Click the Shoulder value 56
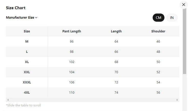188x111 pixels. (158, 92)
